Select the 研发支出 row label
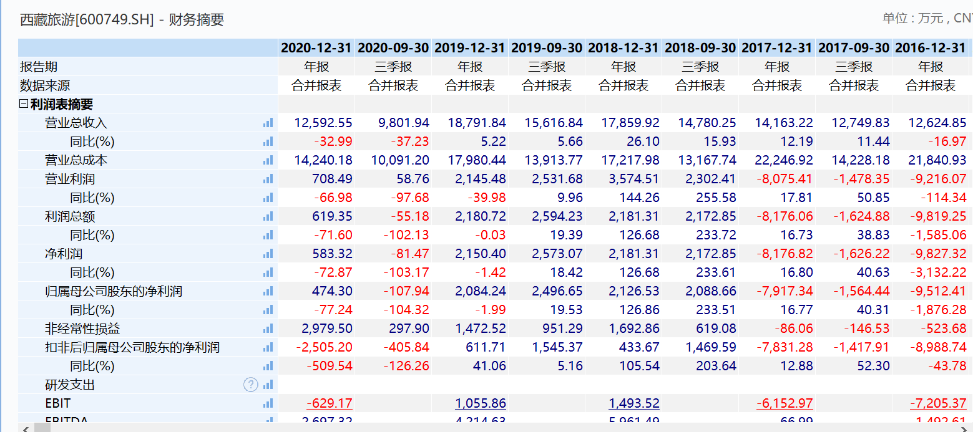This screenshot has height=432, width=973. coord(70,385)
